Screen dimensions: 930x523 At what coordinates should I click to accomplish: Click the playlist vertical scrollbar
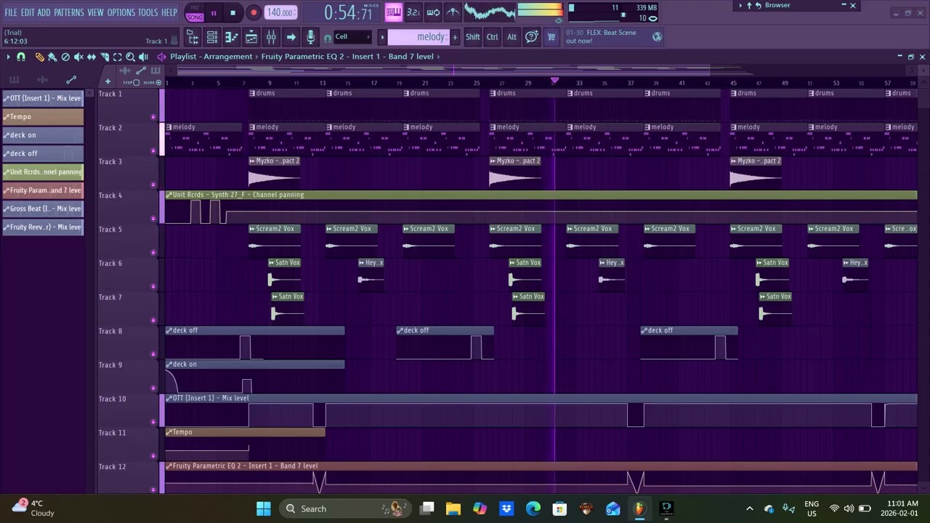tap(923, 98)
